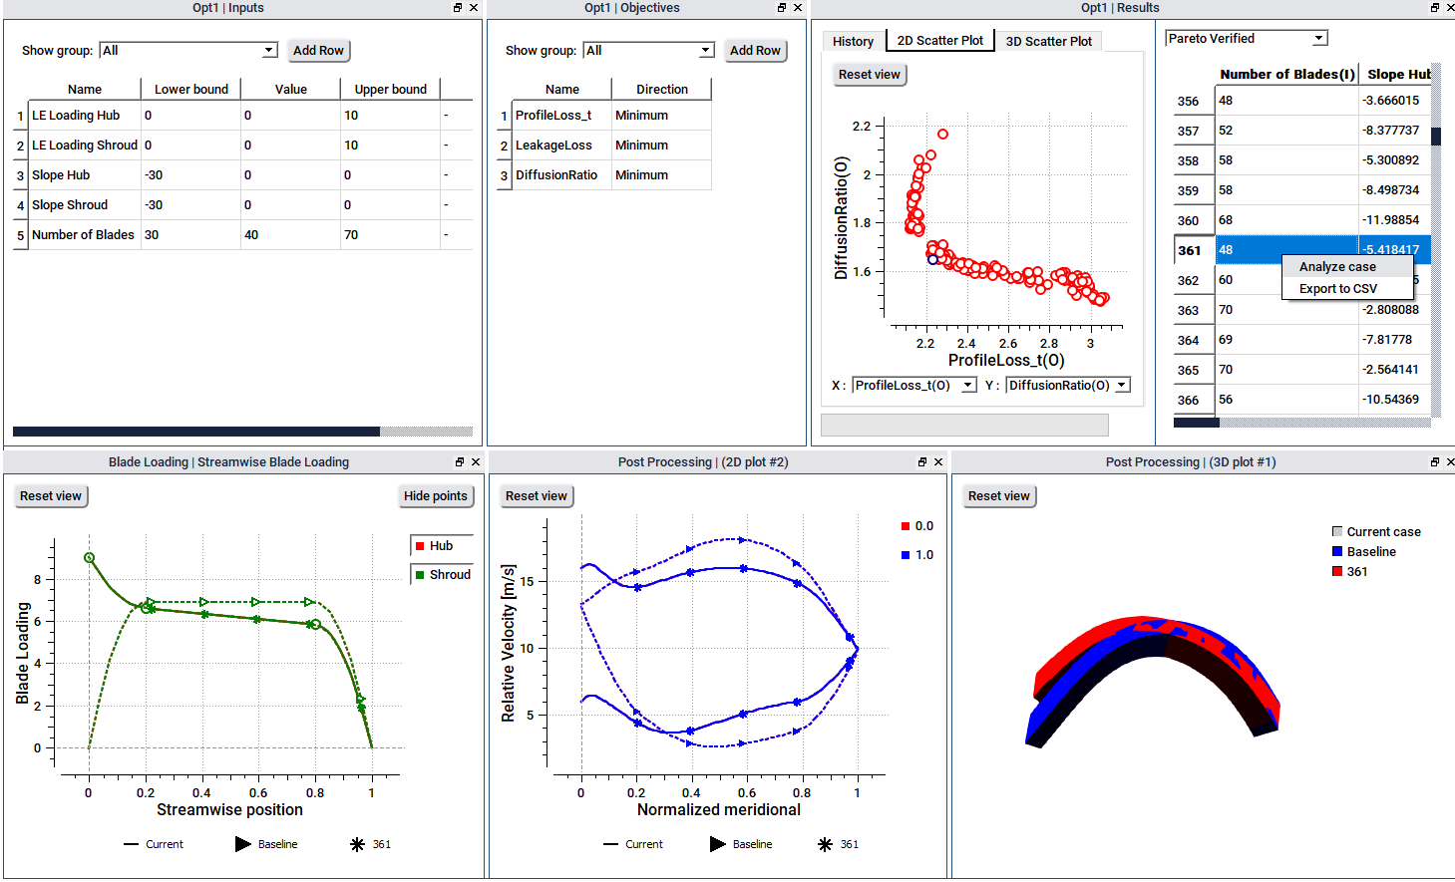Float the Post Processing 3D plot panel

(x=1436, y=461)
